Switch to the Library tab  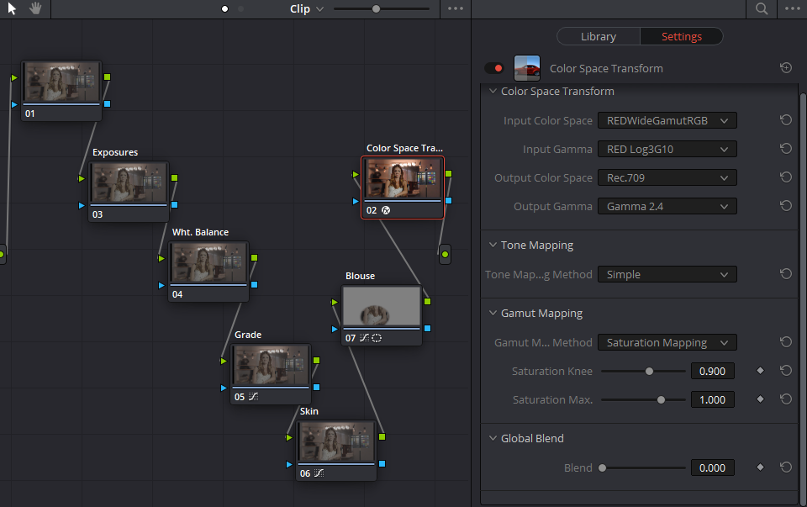(599, 36)
